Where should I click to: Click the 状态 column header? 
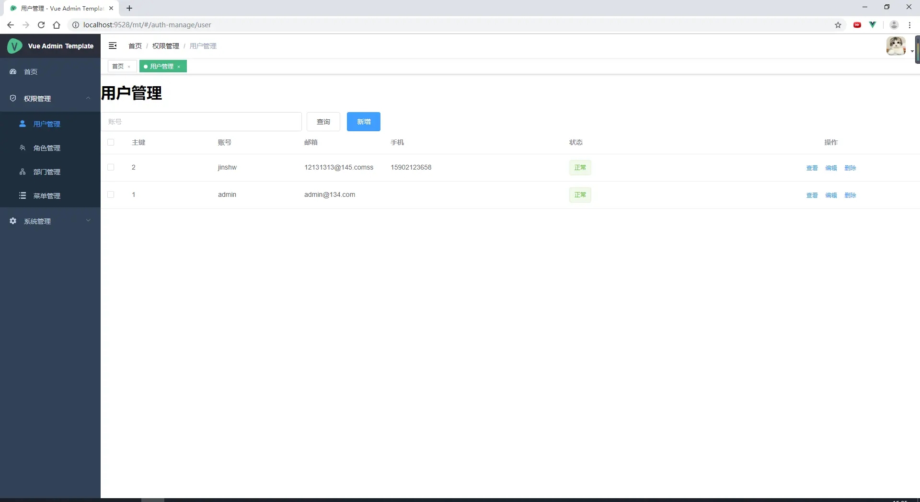[x=576, y=142]
